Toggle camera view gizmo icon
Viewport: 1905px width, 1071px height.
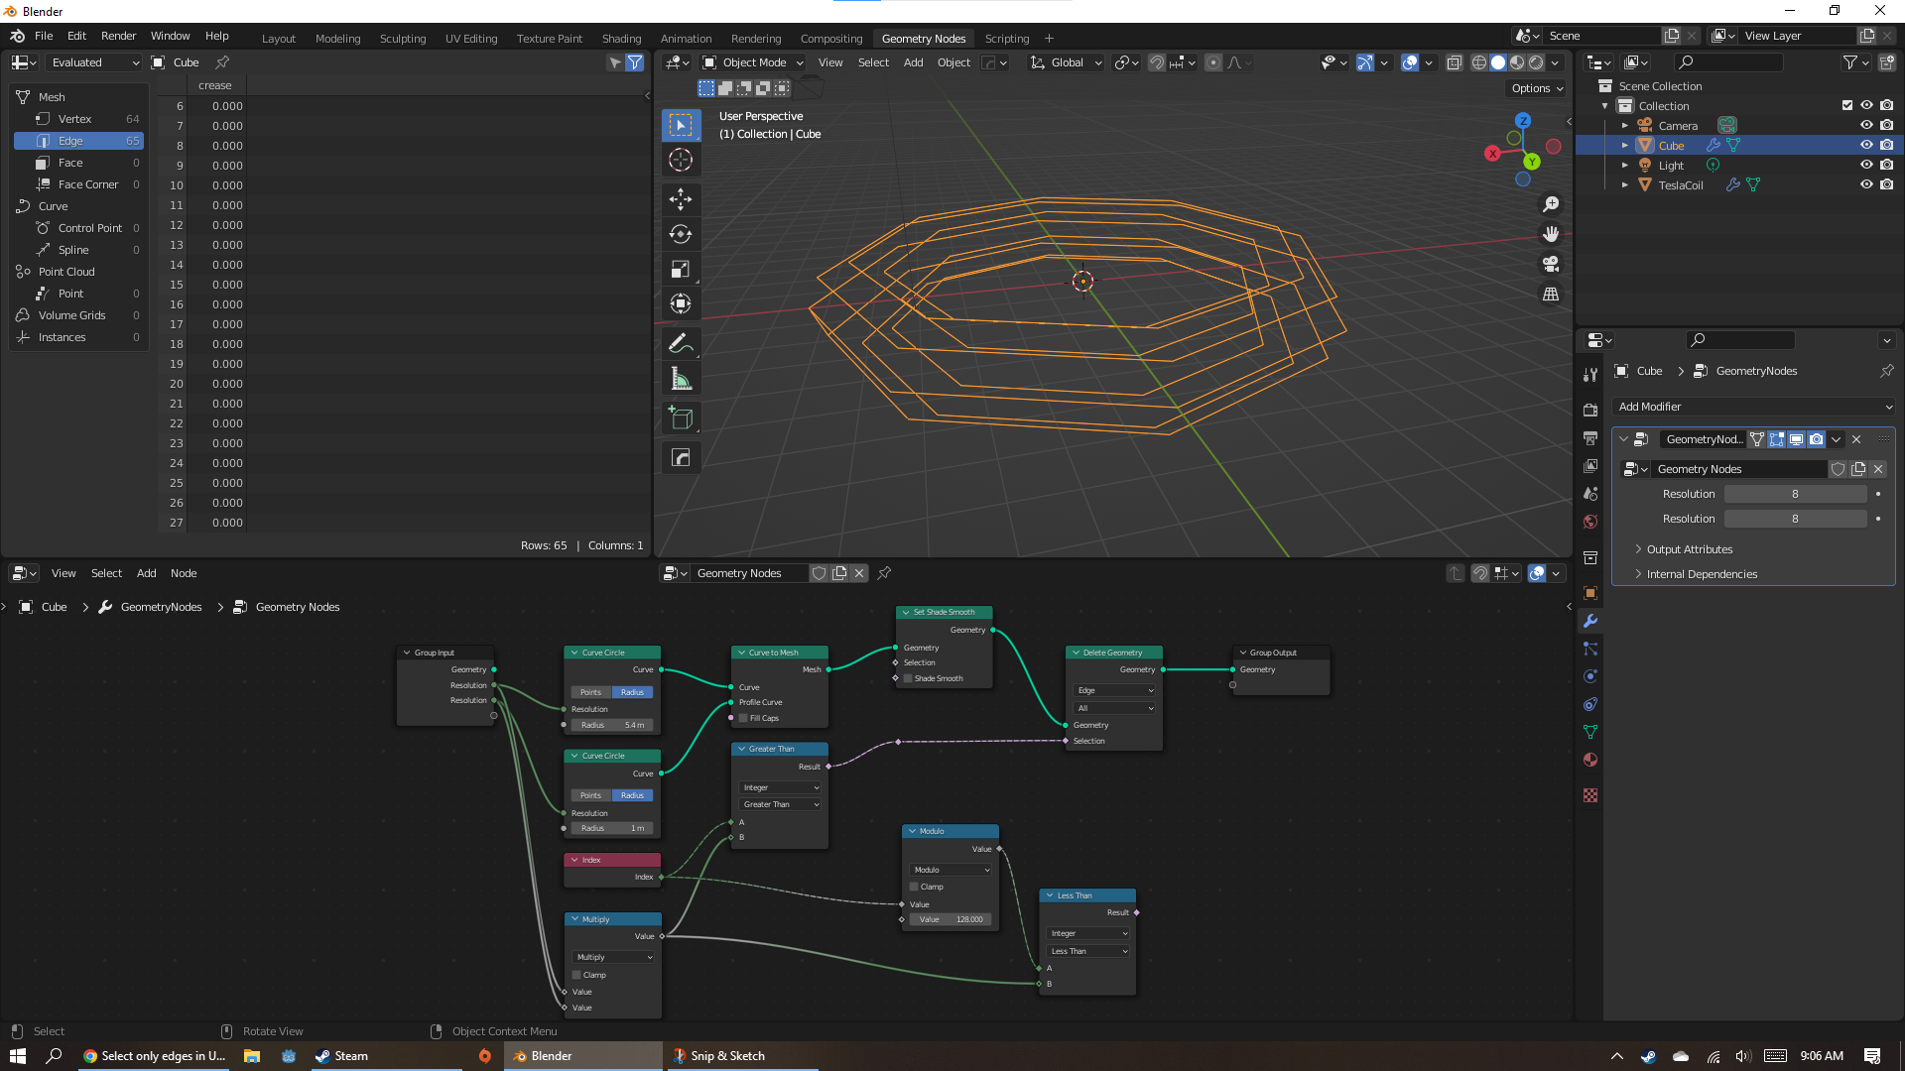coord(1550,264)
